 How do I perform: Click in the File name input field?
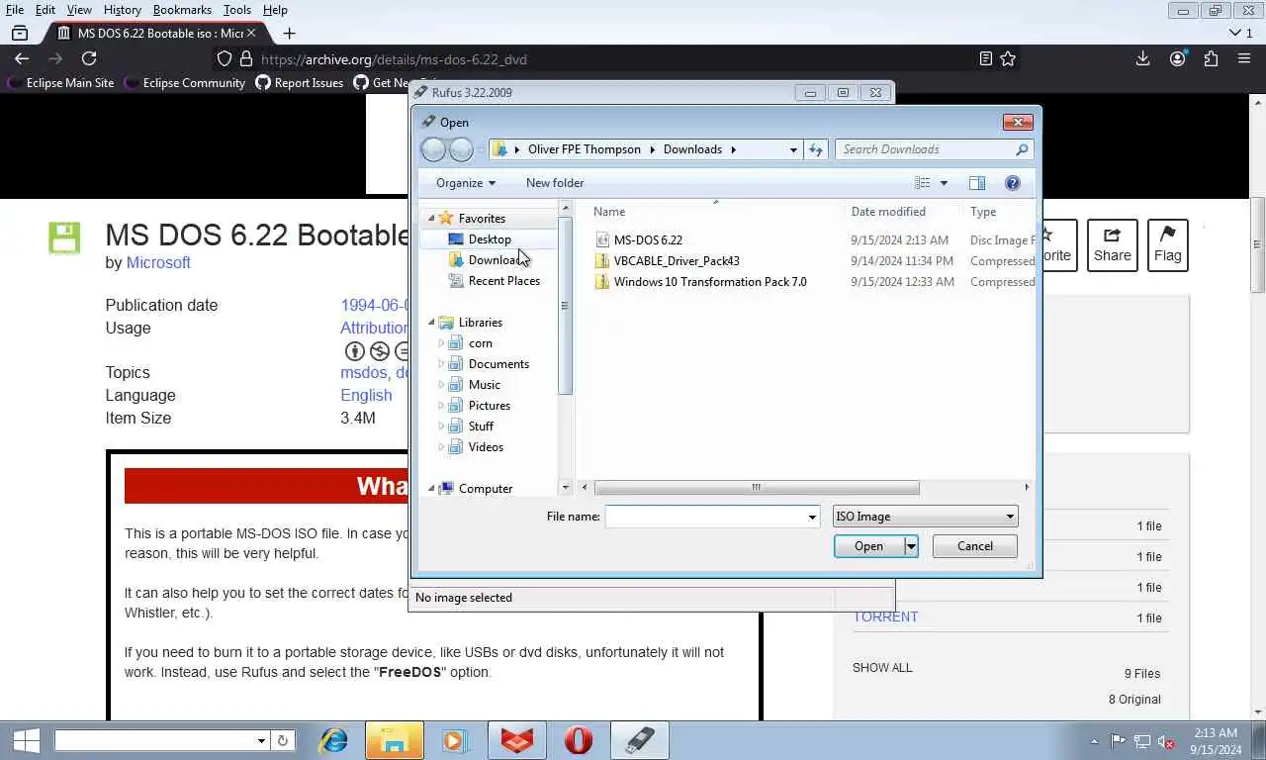coord(705,517)
